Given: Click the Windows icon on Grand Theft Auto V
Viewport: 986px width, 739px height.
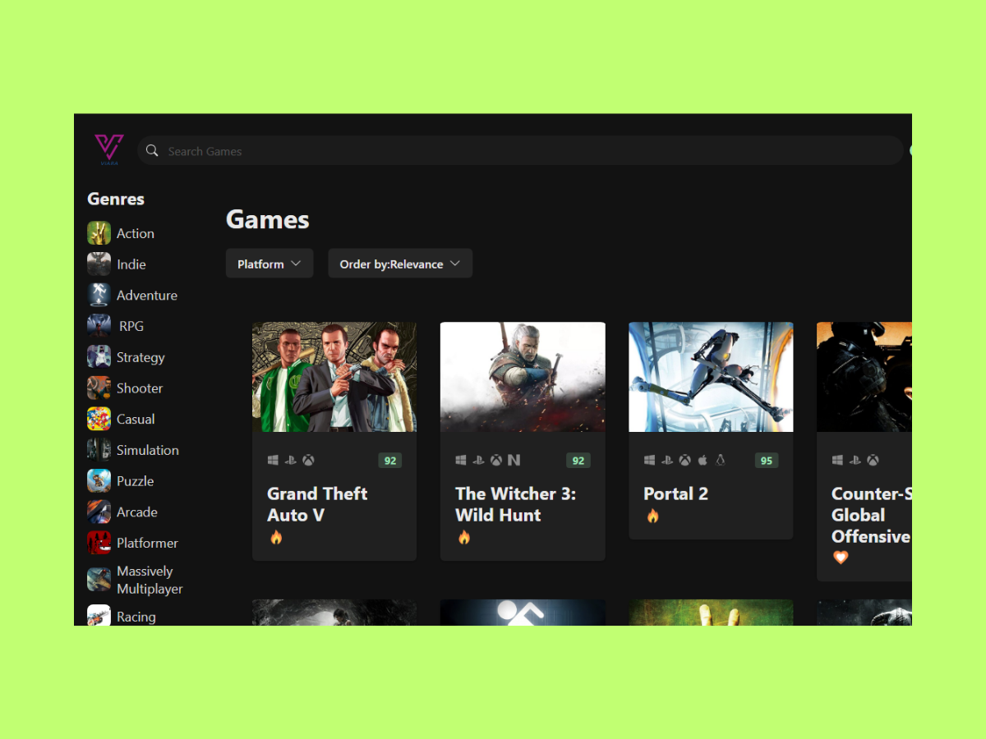Looking at the screenshot, I should 273,461.
